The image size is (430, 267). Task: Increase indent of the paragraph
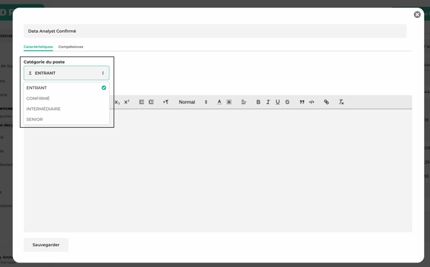pos(151,102)
